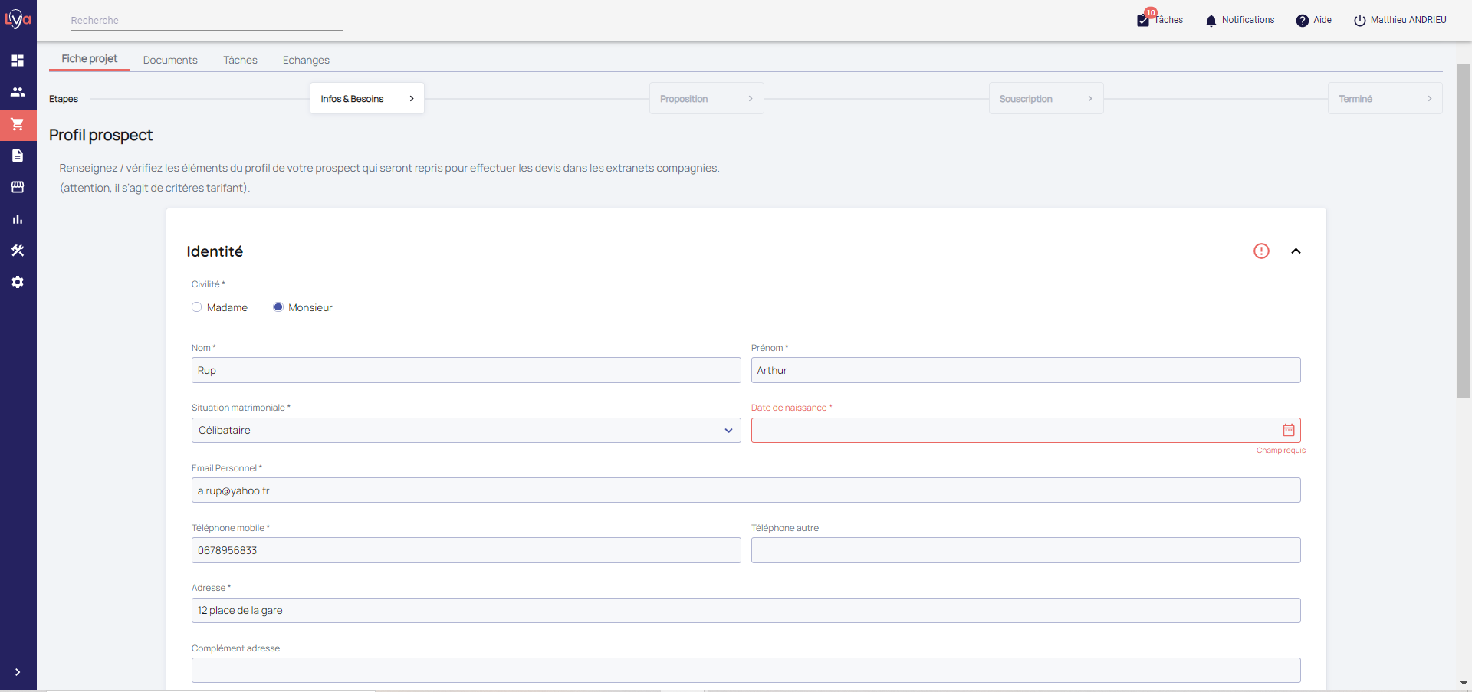Select the Monsieur radio button
Screen dimensions: 1472x692
[x=278, y=307]
